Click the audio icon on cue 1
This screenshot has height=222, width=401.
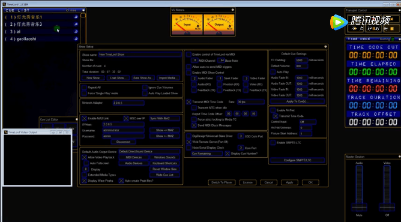coord(76,17)
